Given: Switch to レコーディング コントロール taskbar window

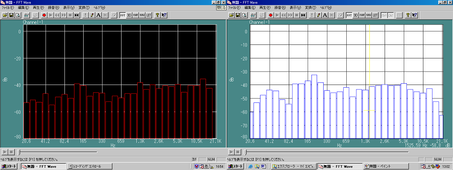Looking at the screenshot, I should (x=89, y=166).
